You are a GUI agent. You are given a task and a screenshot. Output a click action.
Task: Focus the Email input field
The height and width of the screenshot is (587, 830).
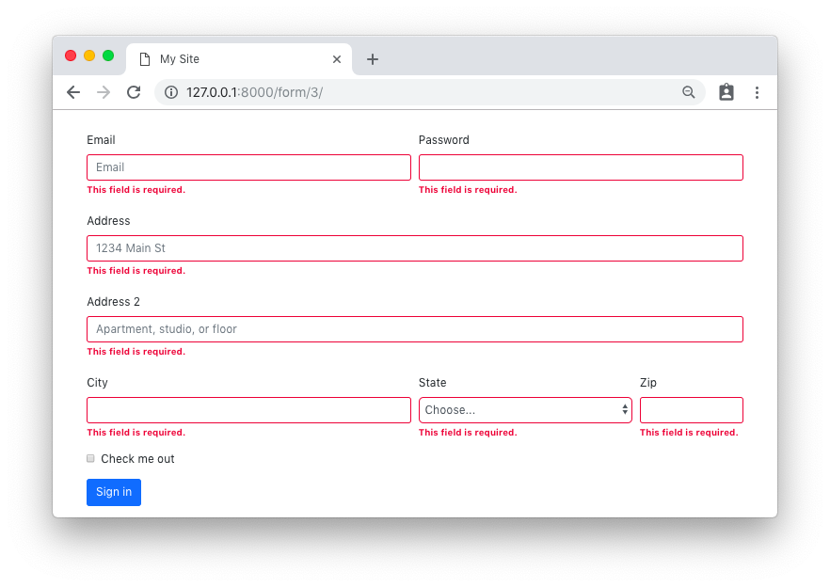coord(248,167)
